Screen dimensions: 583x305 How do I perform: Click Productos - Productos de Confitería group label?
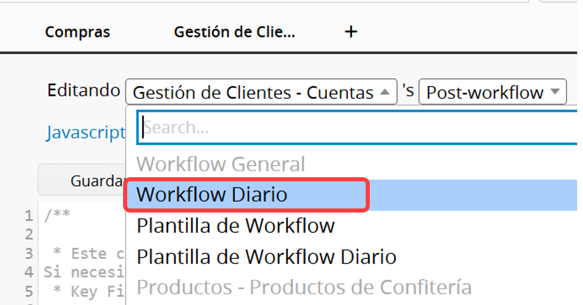pos(304,287)
